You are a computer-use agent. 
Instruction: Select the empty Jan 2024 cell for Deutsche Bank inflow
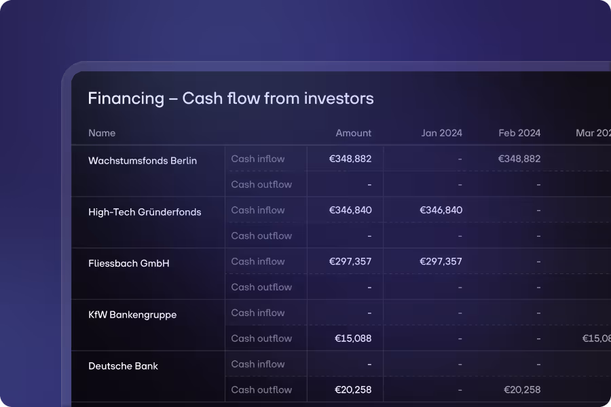tap(460, 364)
